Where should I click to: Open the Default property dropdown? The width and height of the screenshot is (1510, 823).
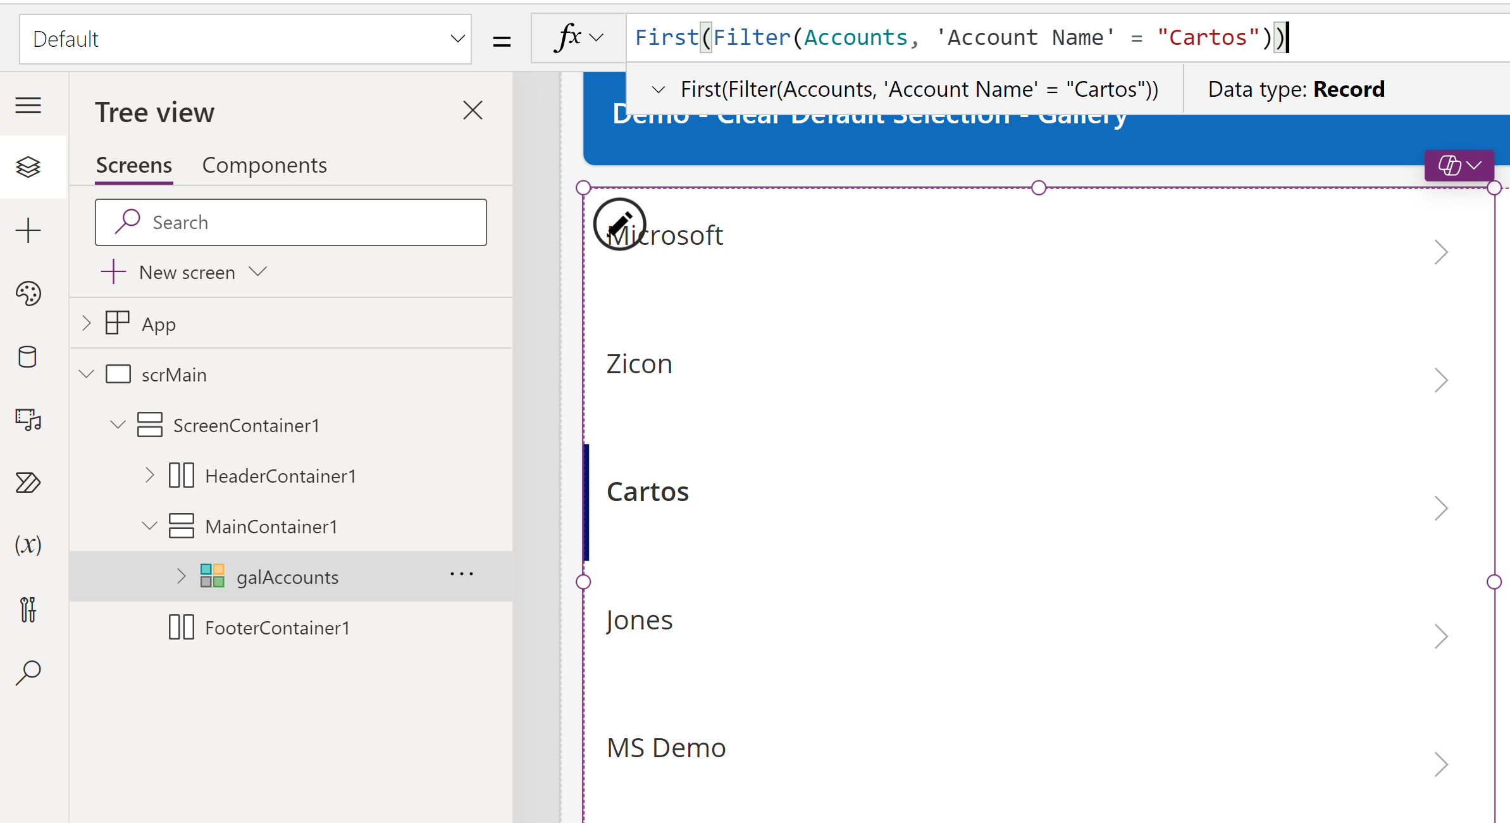click(x=457, y=39)
